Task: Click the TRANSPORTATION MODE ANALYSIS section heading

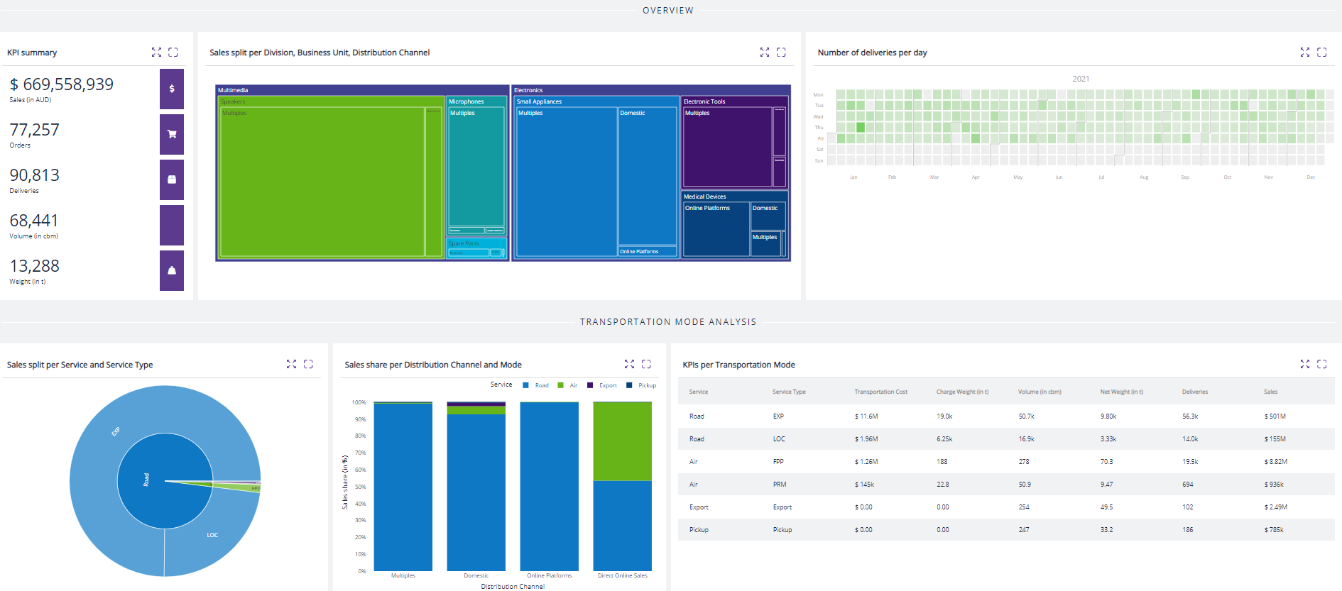Action: [x=668, y=322]
